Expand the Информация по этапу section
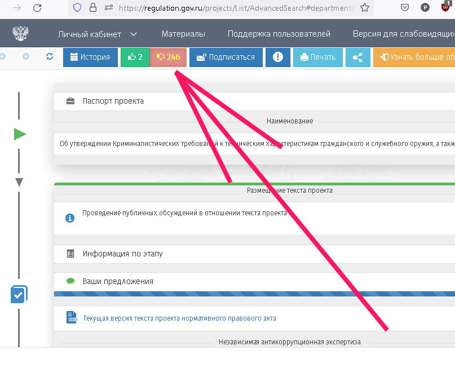The height and width of the screenshot is (377, 455). (x=122, y=254)
